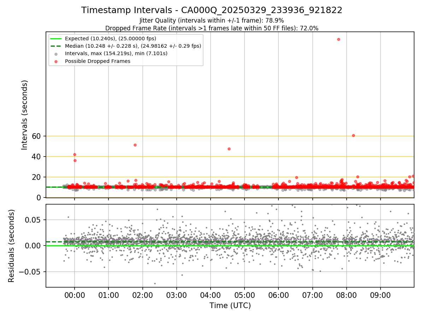Click the 'Time (UTC)' x-axis label
The width and height of the screenshot is (424, 318).
[x=230, y=305]
